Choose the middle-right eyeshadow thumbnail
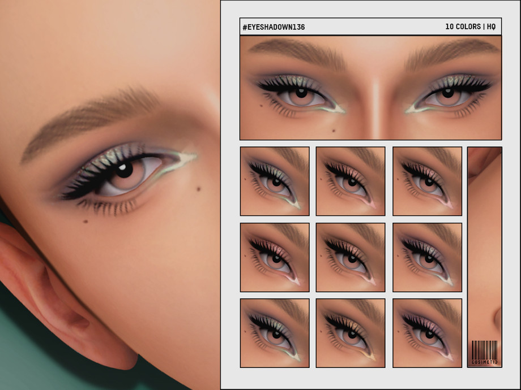Viewport: 521px width, 390px height. [427, 257]
